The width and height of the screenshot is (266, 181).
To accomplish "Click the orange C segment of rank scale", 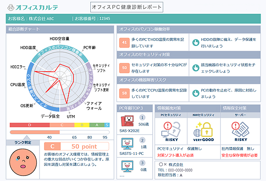I will pyautogui.click(x=62, y=125).
